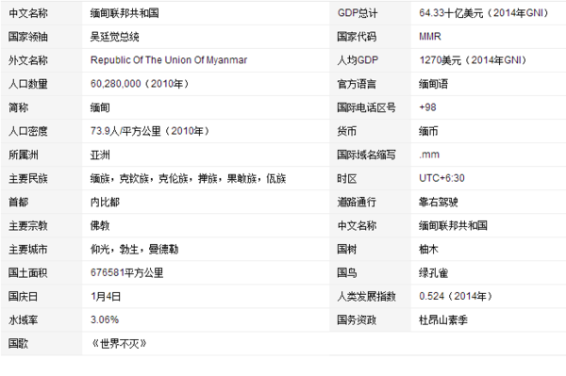Viewport: 566px width, 376px height.
Task: Click the GDP total 64.33十亿美元 link
Action: [484, 13]
